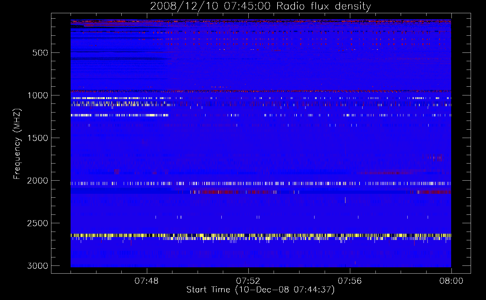Click the 07:52 time tick label

(x=248, y=281)
